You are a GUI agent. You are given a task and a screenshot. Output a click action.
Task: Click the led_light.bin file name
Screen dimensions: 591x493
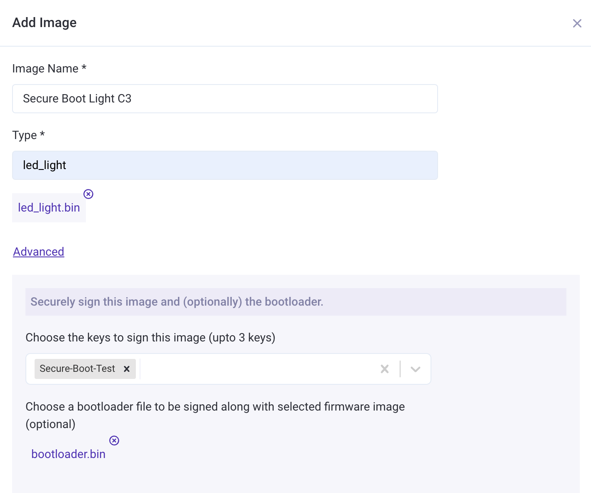[x=49, y=208]
